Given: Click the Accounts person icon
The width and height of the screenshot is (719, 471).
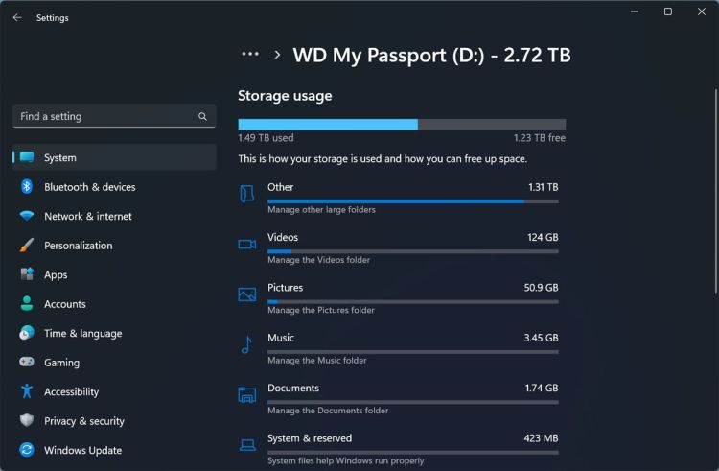Looking at the screenshot, I should pos(27,304).
